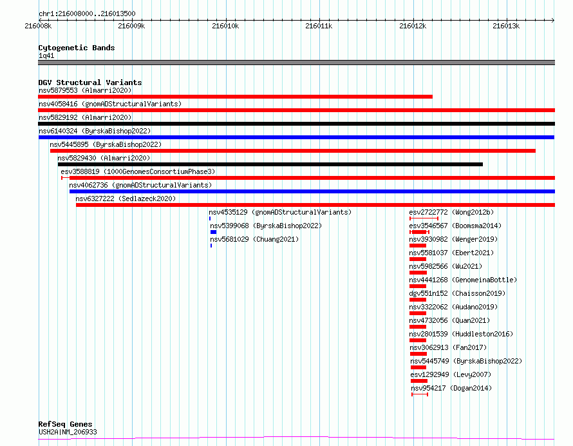The image size is (573, 446).
Task: Click the 216013k ruler position
Action: (x=506, y=26)
